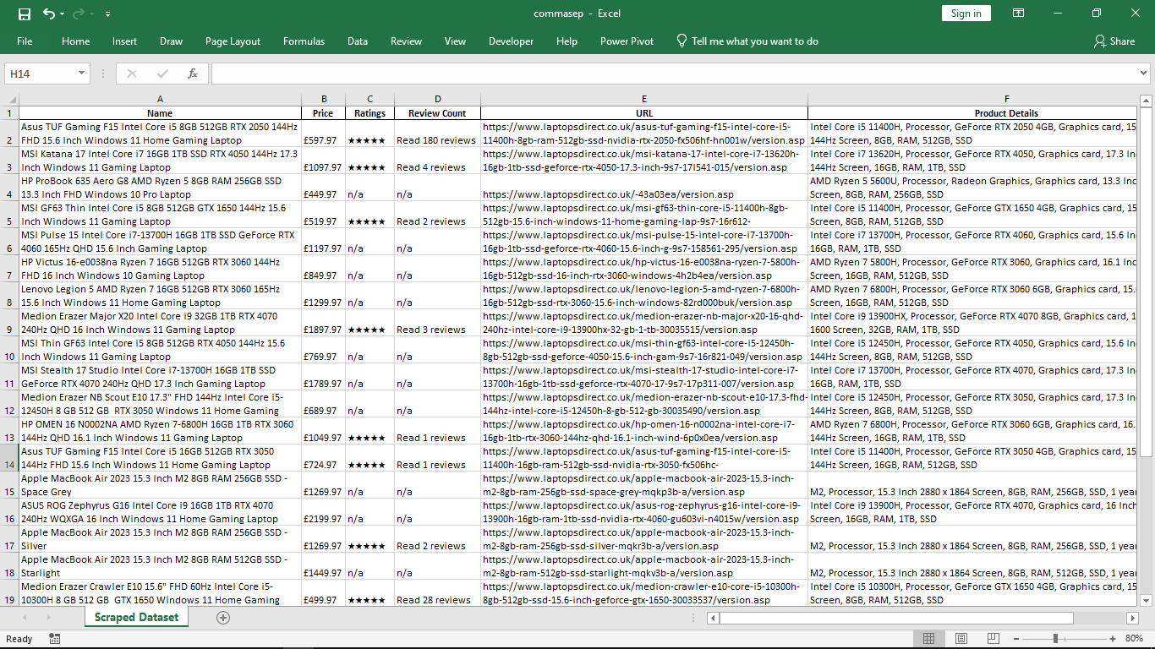Click the Share button

click(x=1114, y=41)
